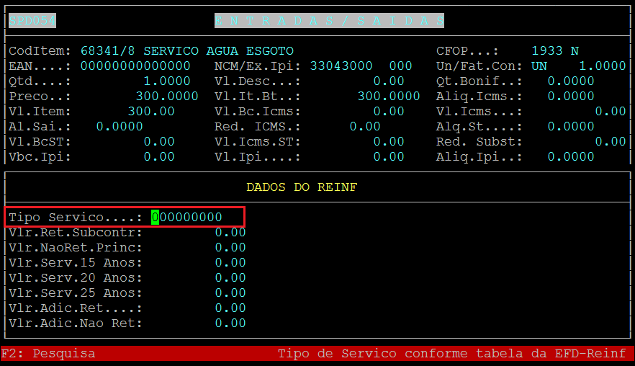
Task: Select the Vlr.Ret.Subcontr value field
Action: click(x=230, y=233)
